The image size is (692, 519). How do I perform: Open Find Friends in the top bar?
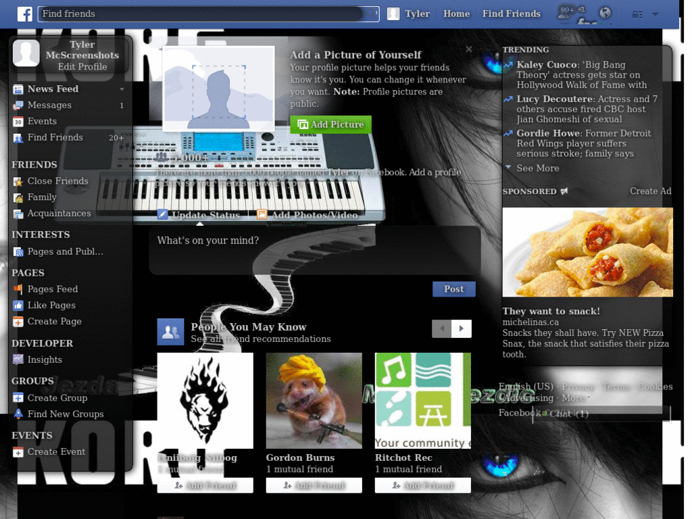(x=511, y=14)
